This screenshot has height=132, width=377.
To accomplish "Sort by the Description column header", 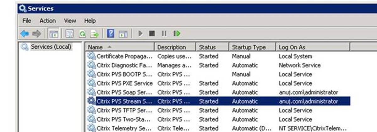I will [175, 47].
